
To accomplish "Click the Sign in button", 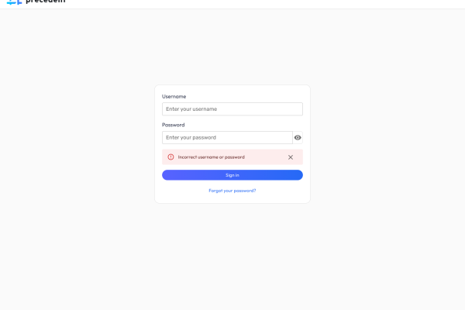I will click(232, 175).
